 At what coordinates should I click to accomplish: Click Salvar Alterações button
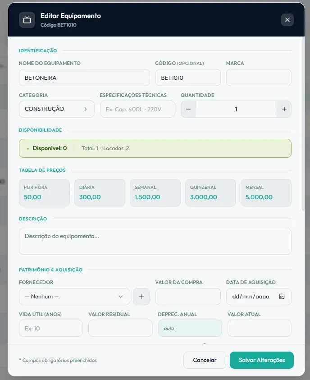[x=261, y=360]
